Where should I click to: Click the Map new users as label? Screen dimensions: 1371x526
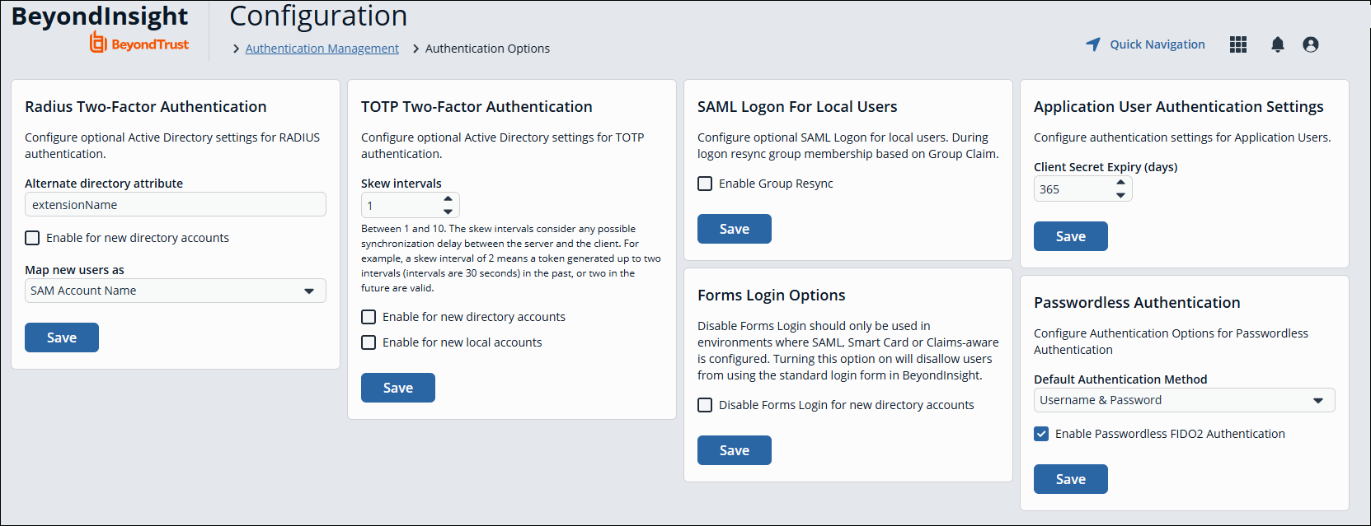(x=74, y=270)
